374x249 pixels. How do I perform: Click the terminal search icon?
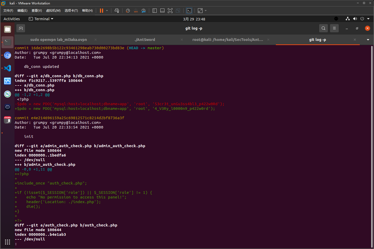[x=323, y=28]
